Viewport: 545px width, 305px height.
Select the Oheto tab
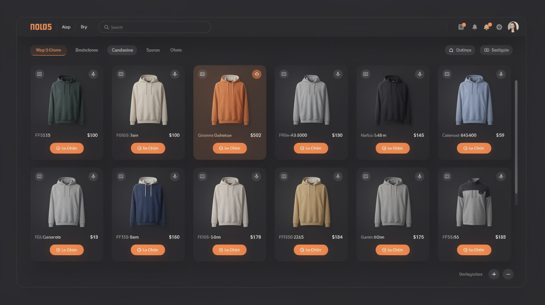tap(176, 50)
